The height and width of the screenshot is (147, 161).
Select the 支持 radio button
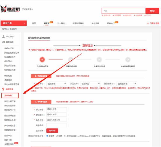point(56,136)
